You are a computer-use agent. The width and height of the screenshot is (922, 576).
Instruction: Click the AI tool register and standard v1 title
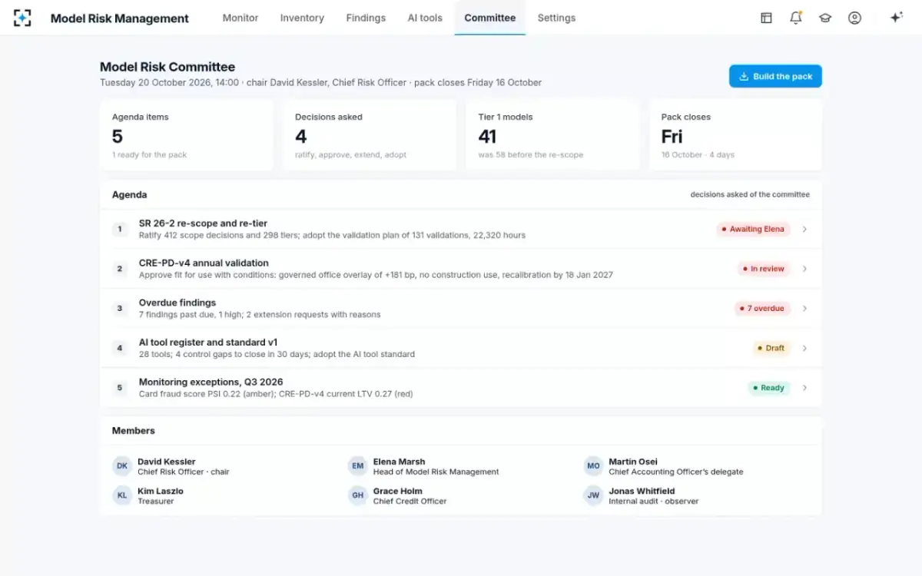208,343
